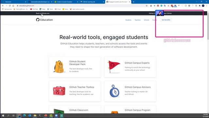Viewport: 209px width, 118px height.
Task: Open File Explorer from the taskbar
Action: point(35,115)
